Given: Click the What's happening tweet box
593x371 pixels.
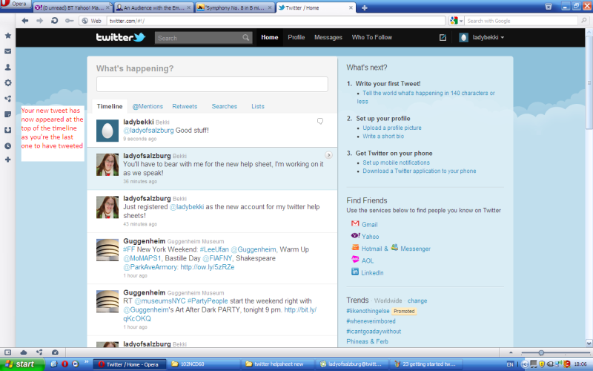Looking at the screenshot, I should tap(212, 84).
